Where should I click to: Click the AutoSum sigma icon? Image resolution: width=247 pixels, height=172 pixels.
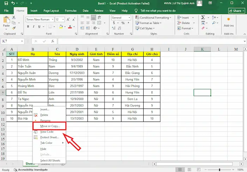point(203,17)
